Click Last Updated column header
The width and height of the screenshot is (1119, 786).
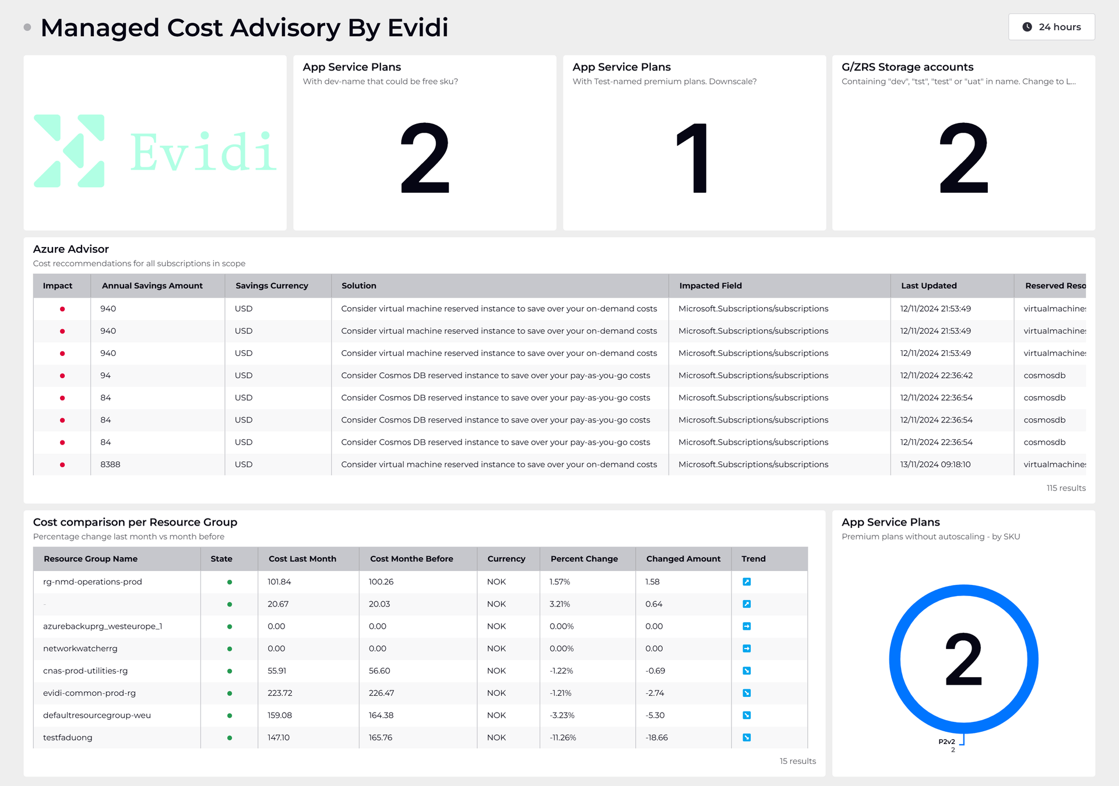(x=928, y=286)
